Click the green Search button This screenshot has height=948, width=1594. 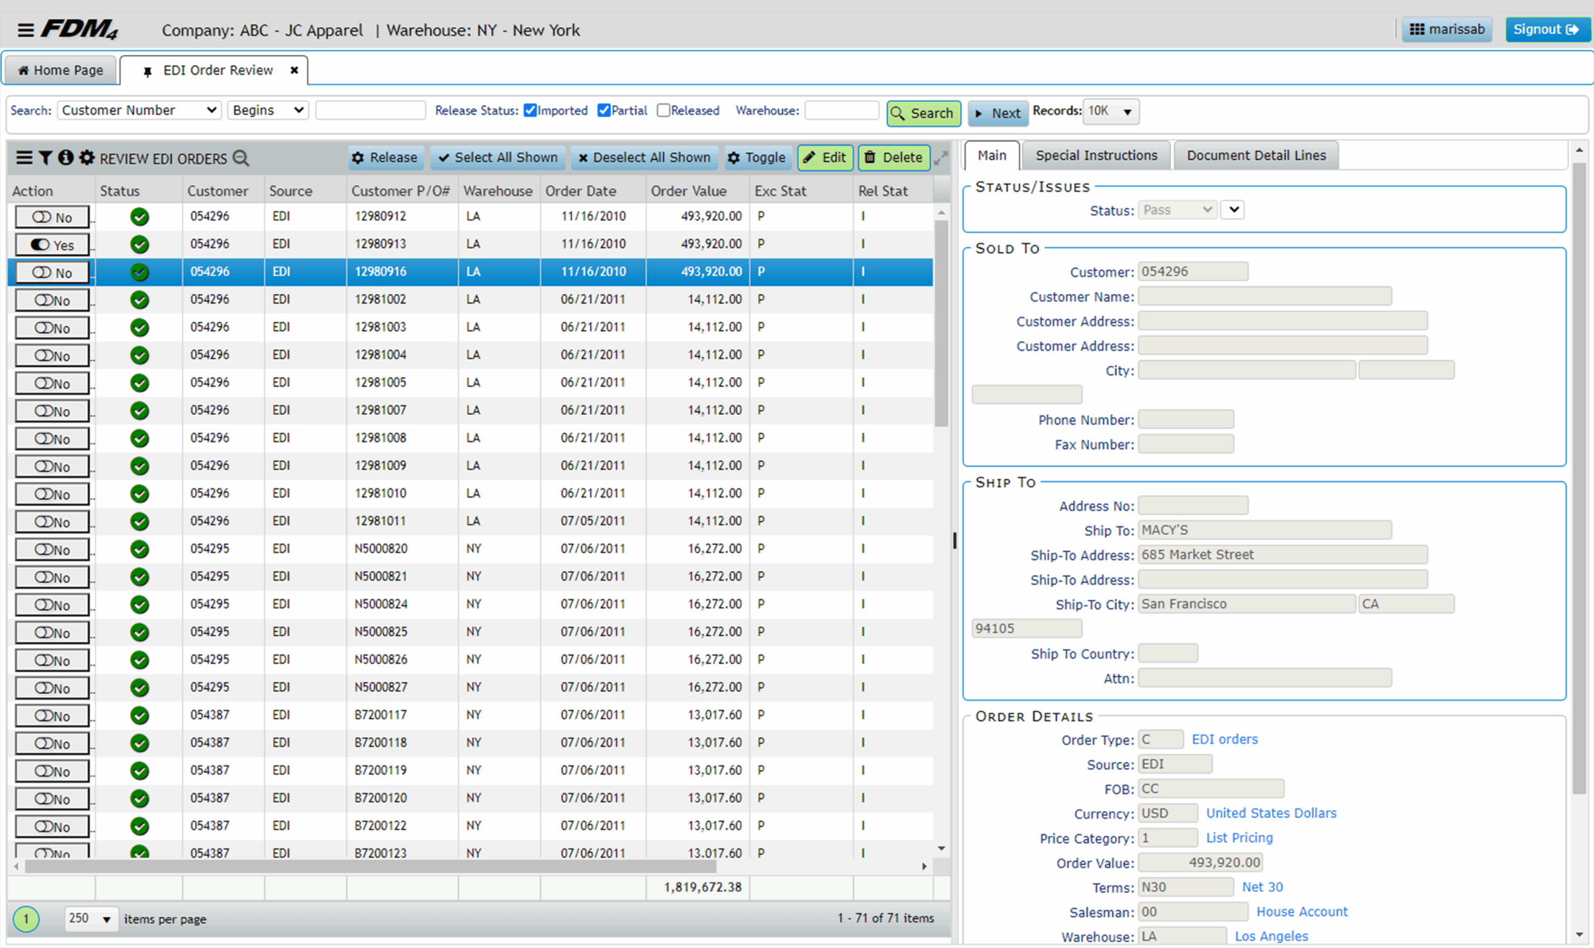click(x=923, y=114)
